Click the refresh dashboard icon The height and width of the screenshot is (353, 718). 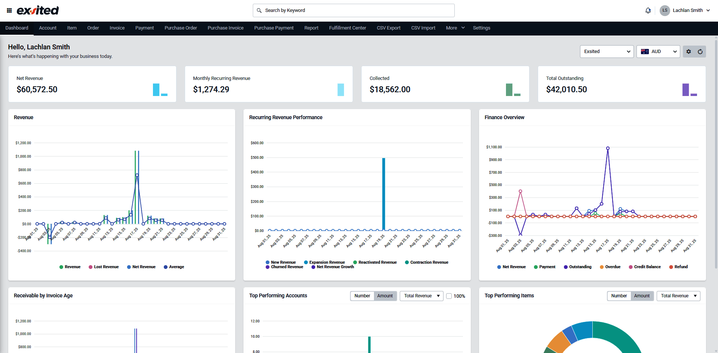(x=700, y=52)
